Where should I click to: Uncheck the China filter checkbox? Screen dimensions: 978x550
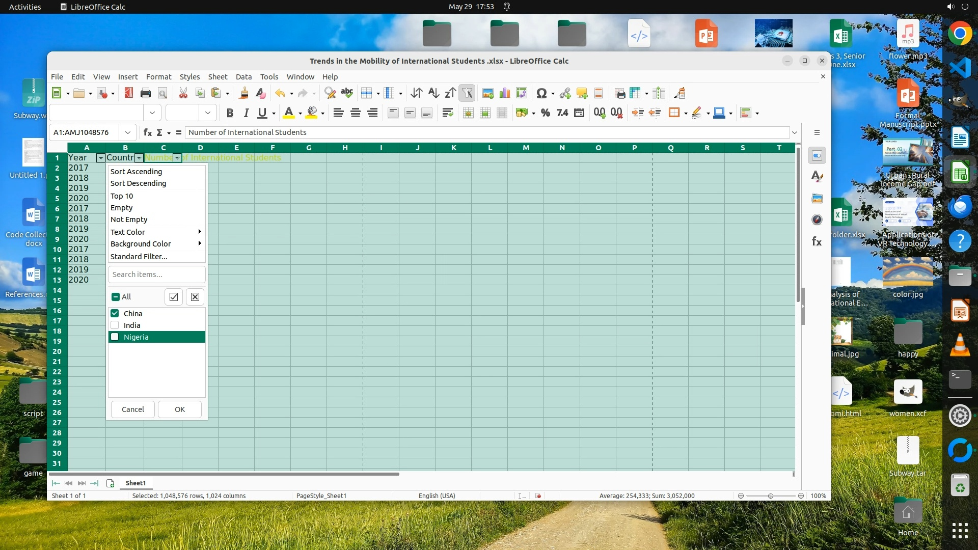pos(115,313)
